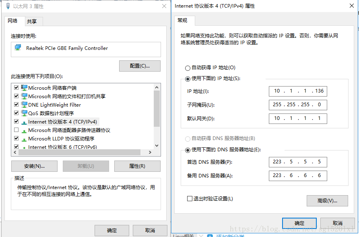Toggle Microsoft LLDP 协议驱动程序 checkbox

point(16,138)
